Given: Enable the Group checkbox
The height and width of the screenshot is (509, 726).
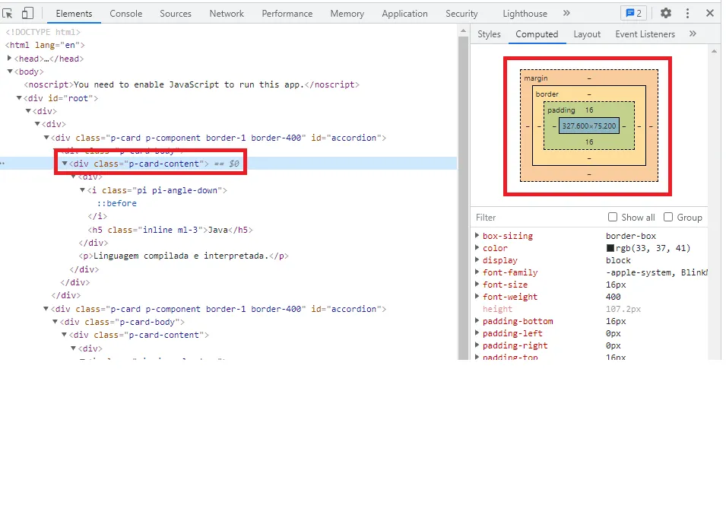Looking at the screenshot, I should point(668,217).
